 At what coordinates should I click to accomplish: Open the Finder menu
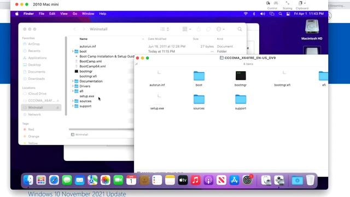(x=28, y=14)
